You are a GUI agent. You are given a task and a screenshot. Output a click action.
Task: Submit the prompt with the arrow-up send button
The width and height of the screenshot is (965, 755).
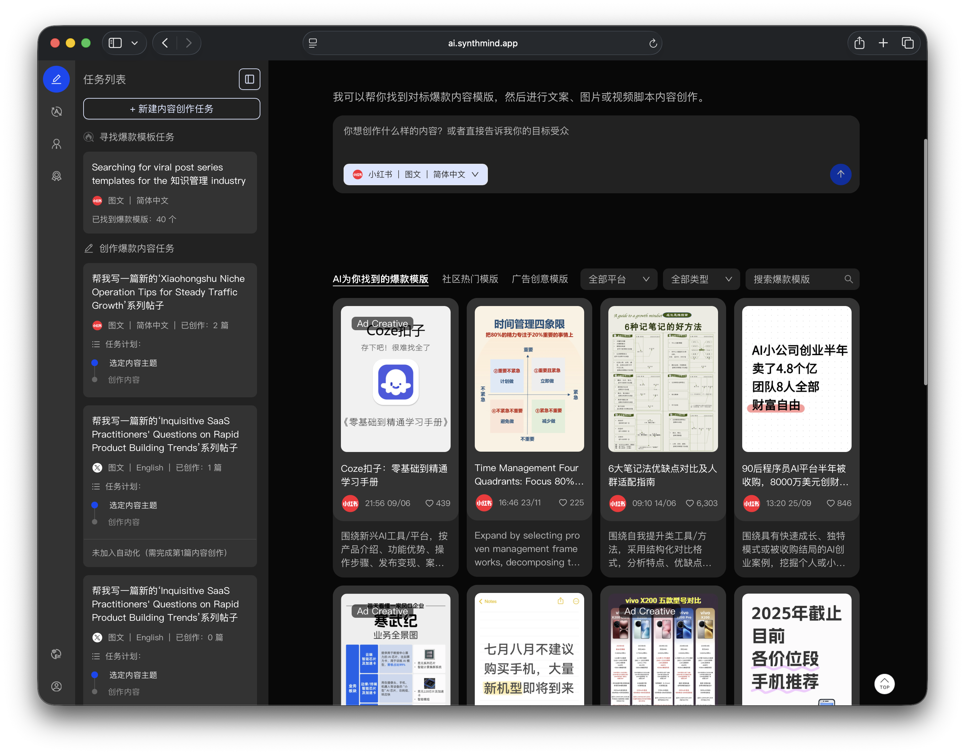tap(840, 174)
